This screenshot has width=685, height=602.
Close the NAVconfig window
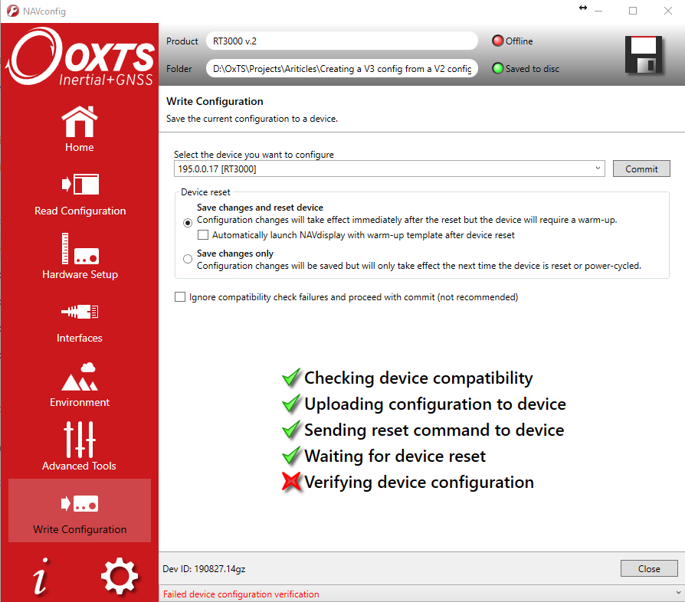click(668, 11)
